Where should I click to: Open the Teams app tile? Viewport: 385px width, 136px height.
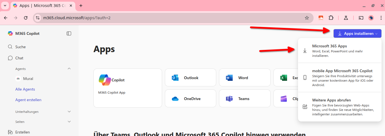(x=245, y=99)
